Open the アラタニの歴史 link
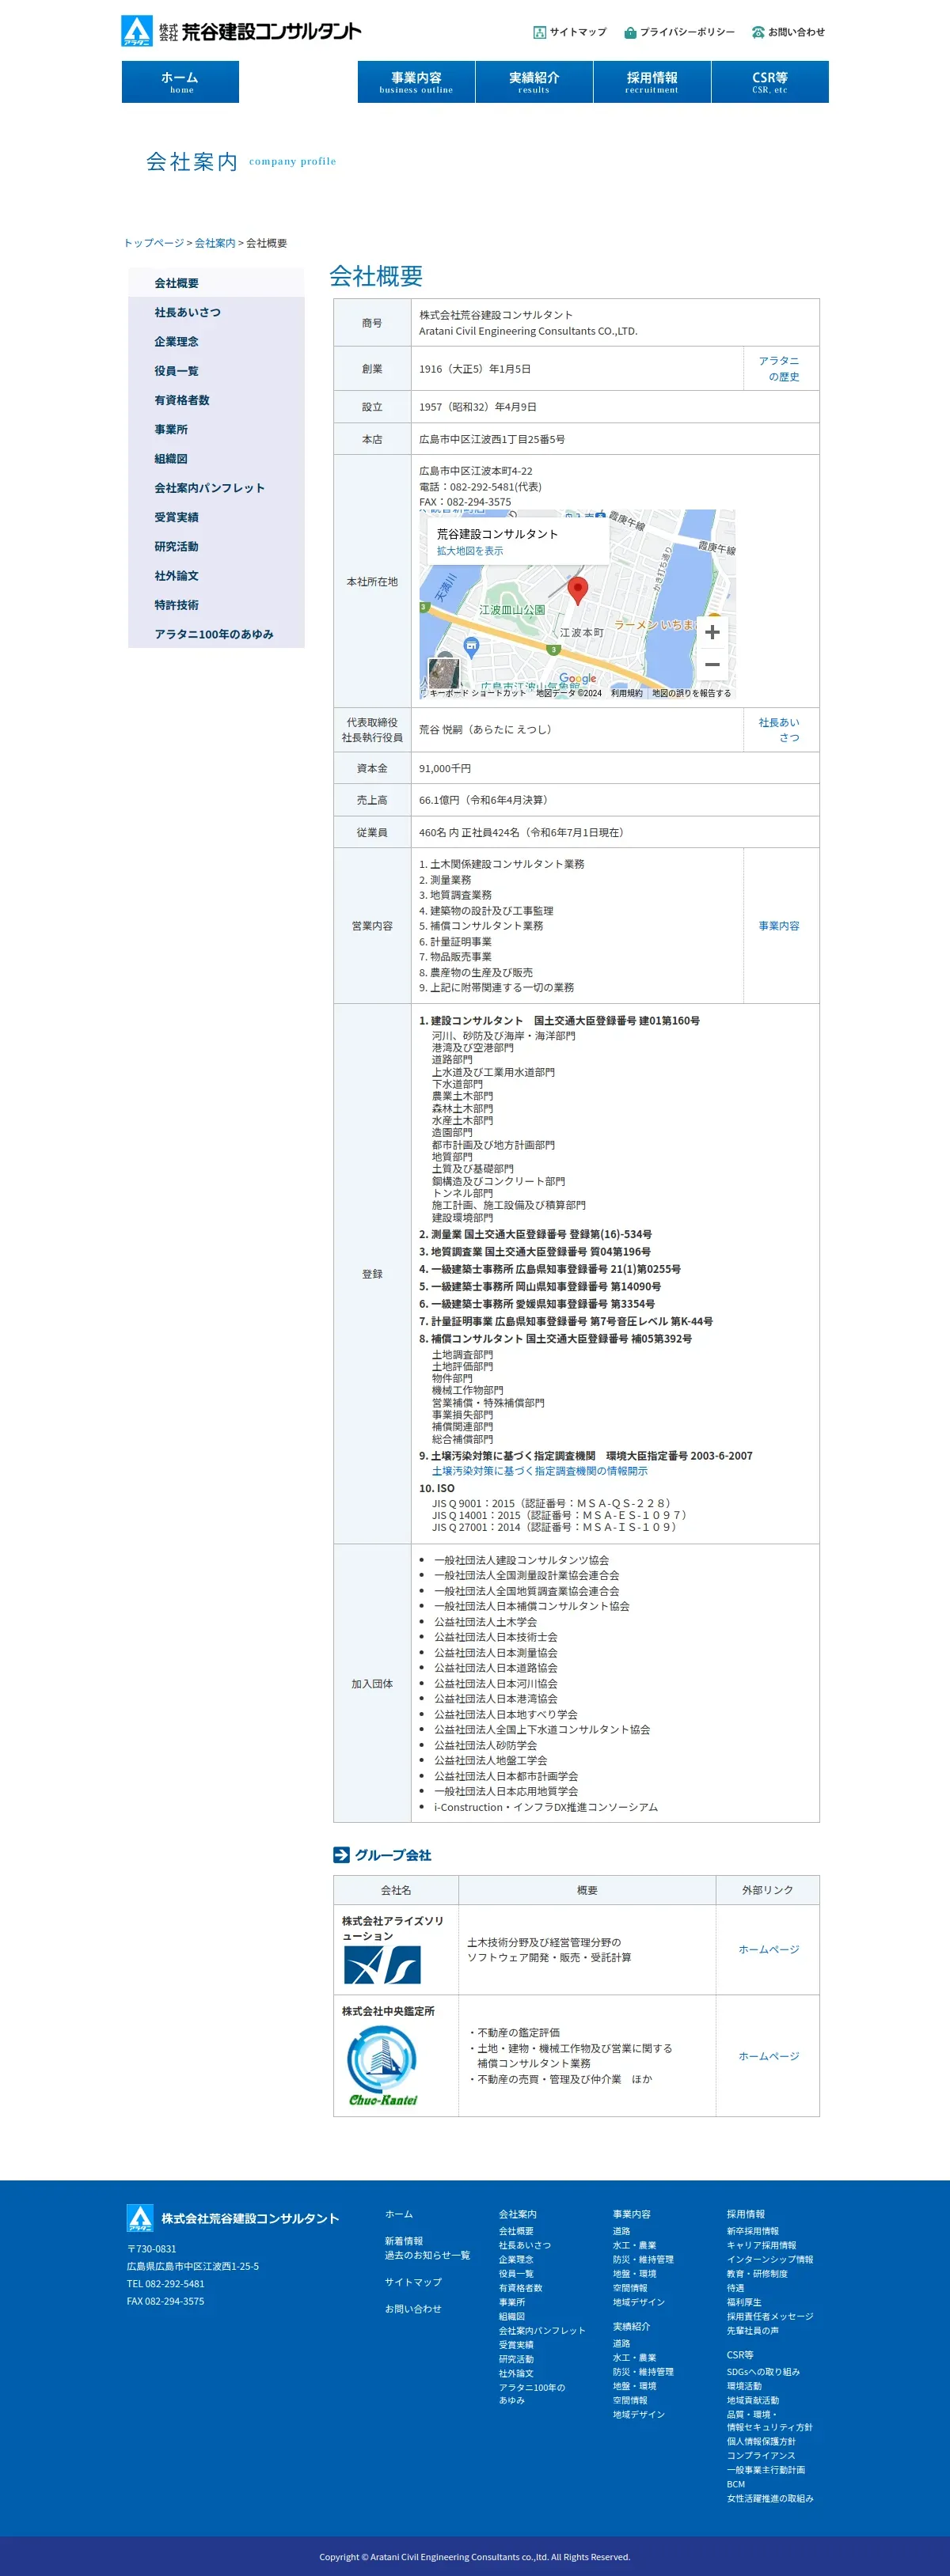The width and height of the screenshot is (950, 2576). 779,369
